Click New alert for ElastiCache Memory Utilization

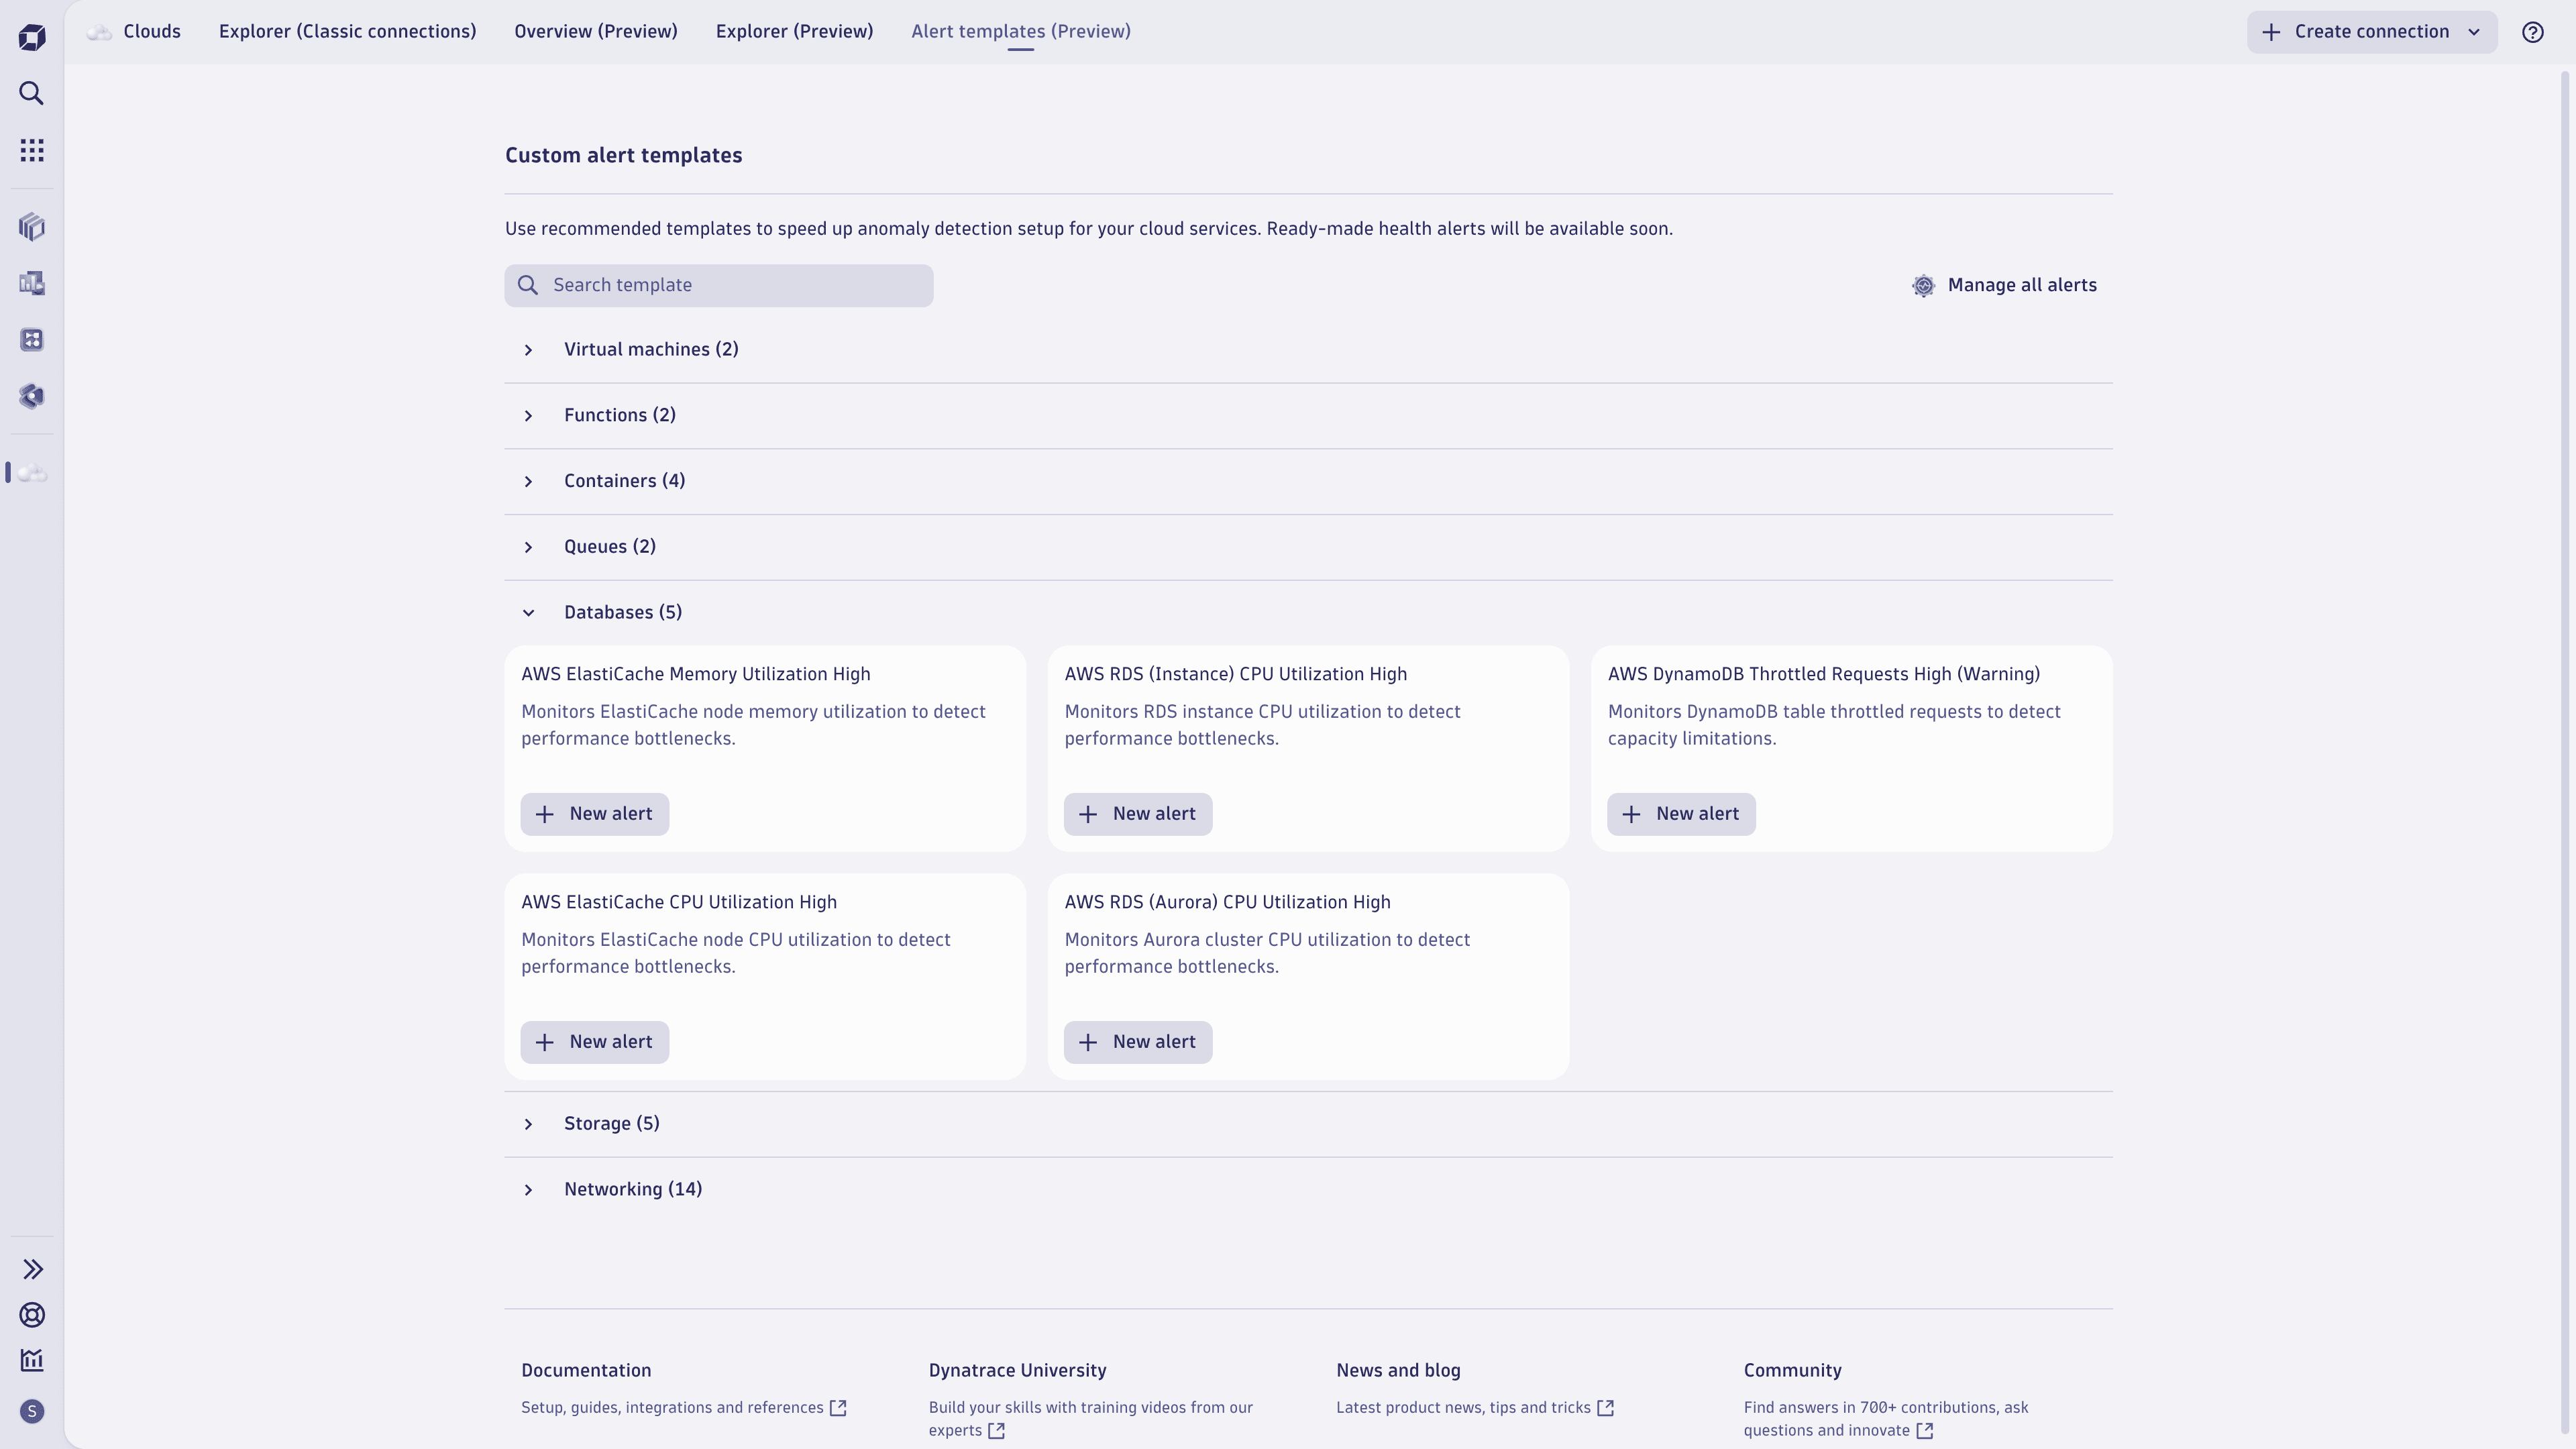click(594, 814)
